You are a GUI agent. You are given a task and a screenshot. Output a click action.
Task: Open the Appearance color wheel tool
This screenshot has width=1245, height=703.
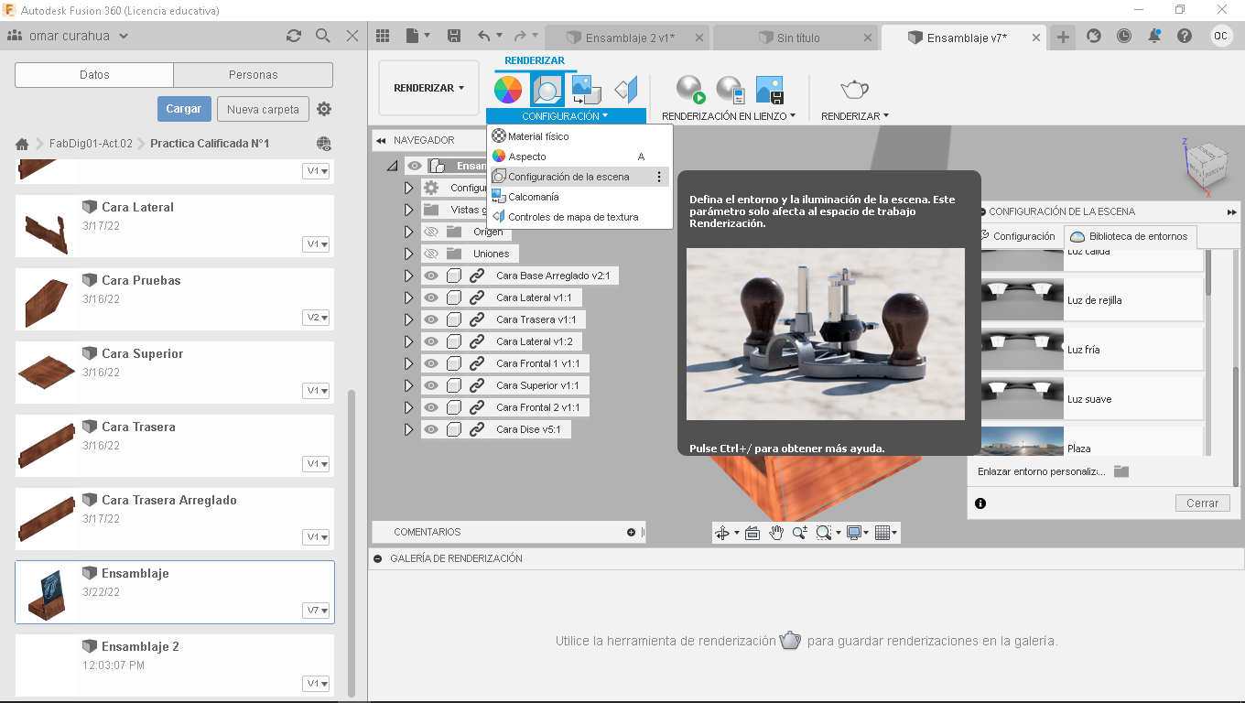508,90
